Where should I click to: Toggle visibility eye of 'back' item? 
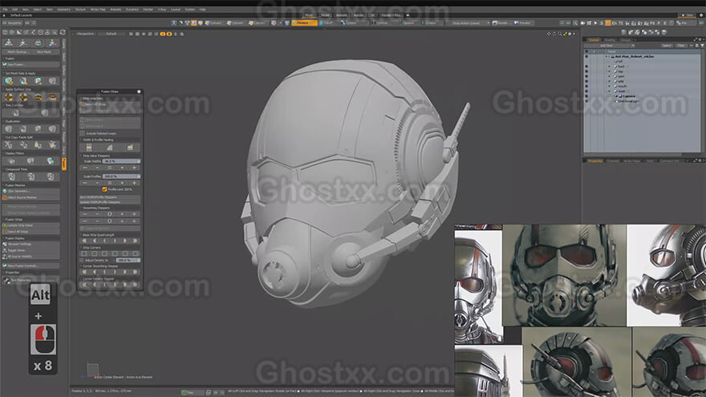coord(586,66)
